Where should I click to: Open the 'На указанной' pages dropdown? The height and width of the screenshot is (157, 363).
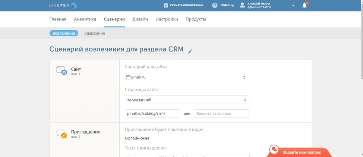tap(187, 100)
